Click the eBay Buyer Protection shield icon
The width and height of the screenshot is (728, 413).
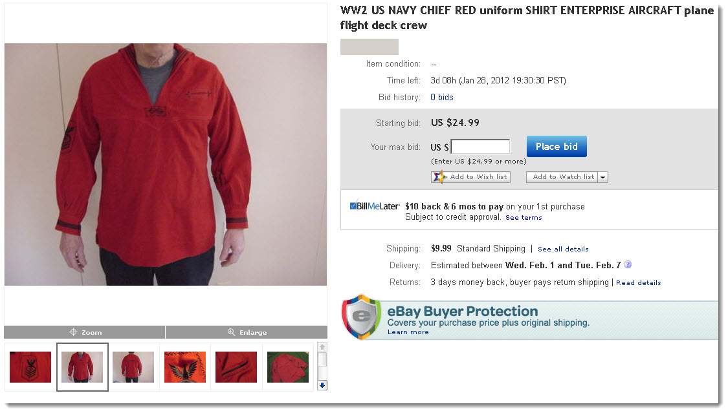coord(362,317)
